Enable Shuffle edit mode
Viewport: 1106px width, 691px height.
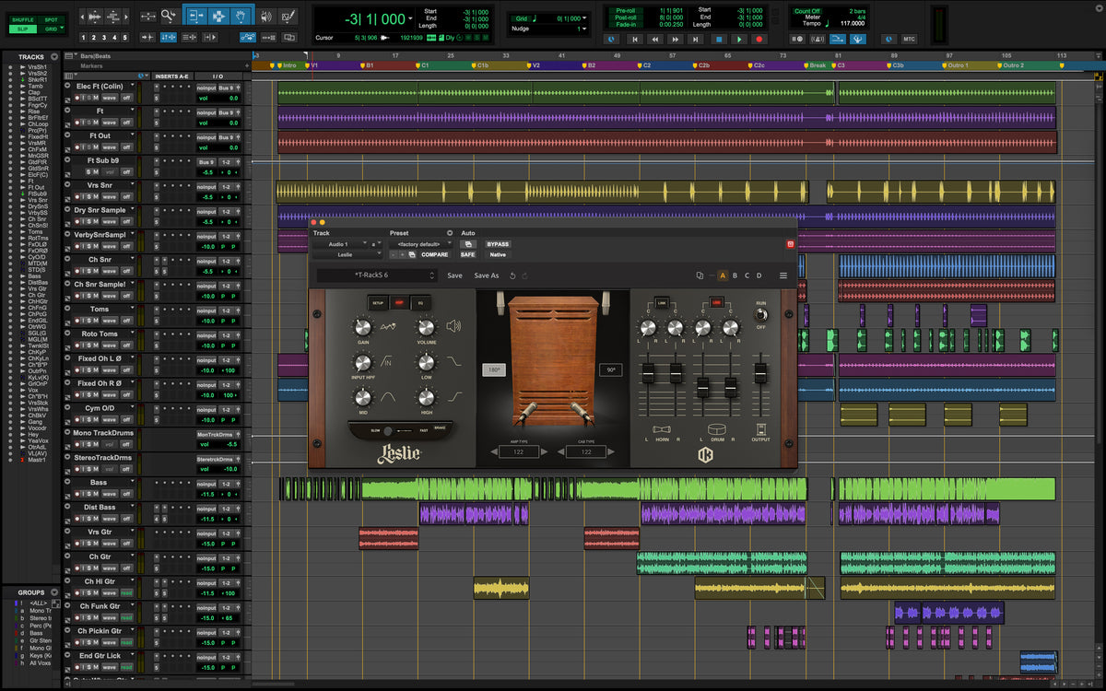coord(23,19)
